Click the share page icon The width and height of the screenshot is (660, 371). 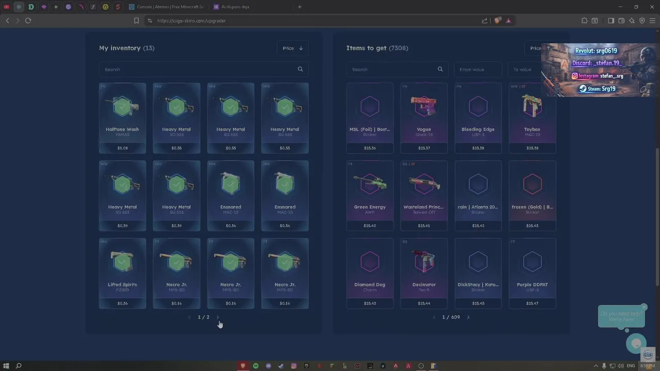(x=485, y=21)
